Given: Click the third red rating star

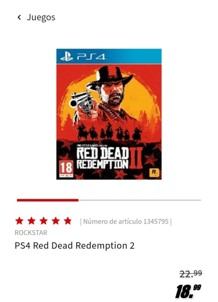Looking at the screenshot, I should pyautogui.click(x=44, y=221).
